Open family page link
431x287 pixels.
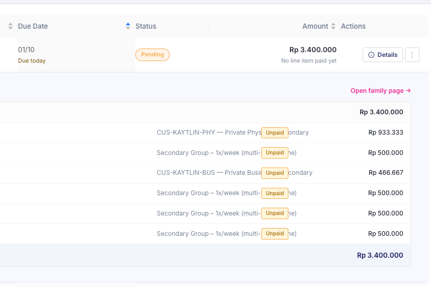click(381, 91)
